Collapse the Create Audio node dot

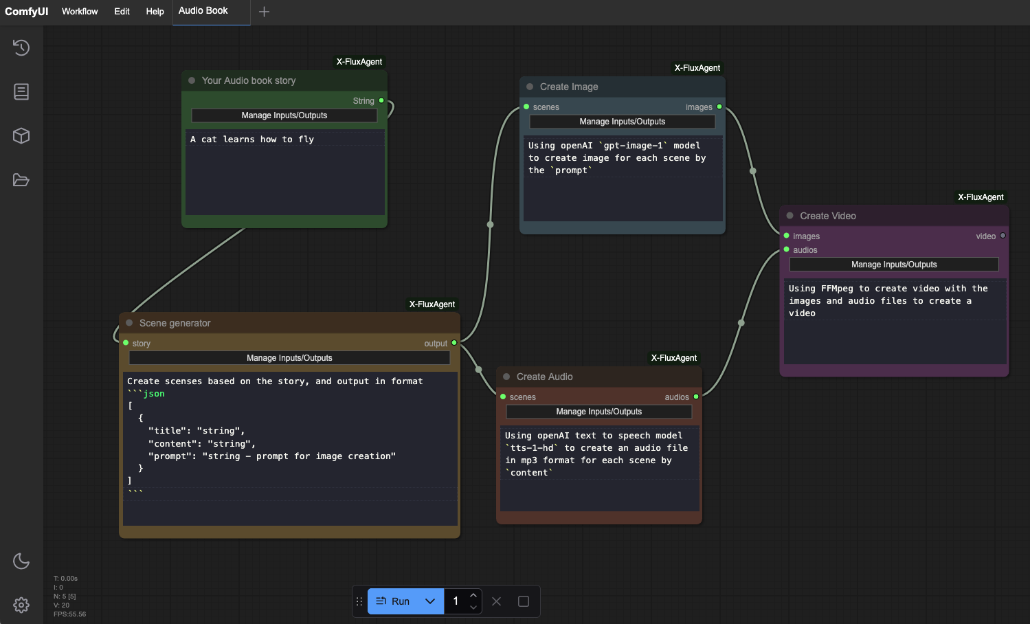click(506, 377)
